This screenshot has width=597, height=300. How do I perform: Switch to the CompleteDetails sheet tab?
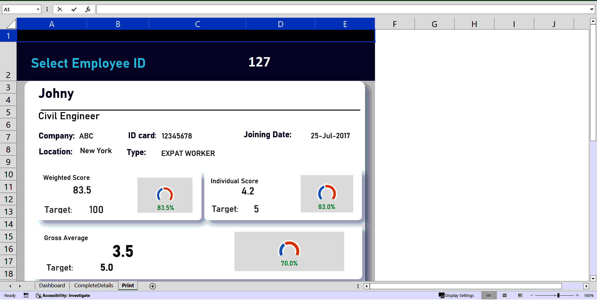tap(94, 285)
